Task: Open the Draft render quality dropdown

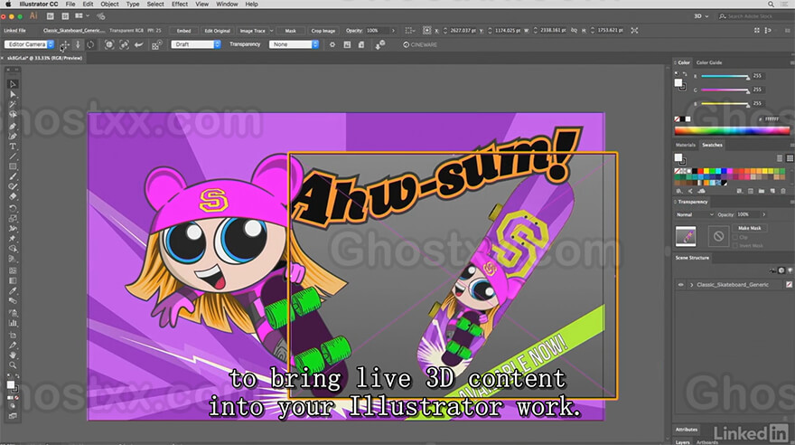Action: pos(196,44)
